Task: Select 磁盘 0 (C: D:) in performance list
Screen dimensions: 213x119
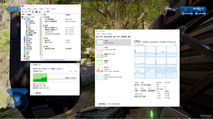Action: coord(113,56)
